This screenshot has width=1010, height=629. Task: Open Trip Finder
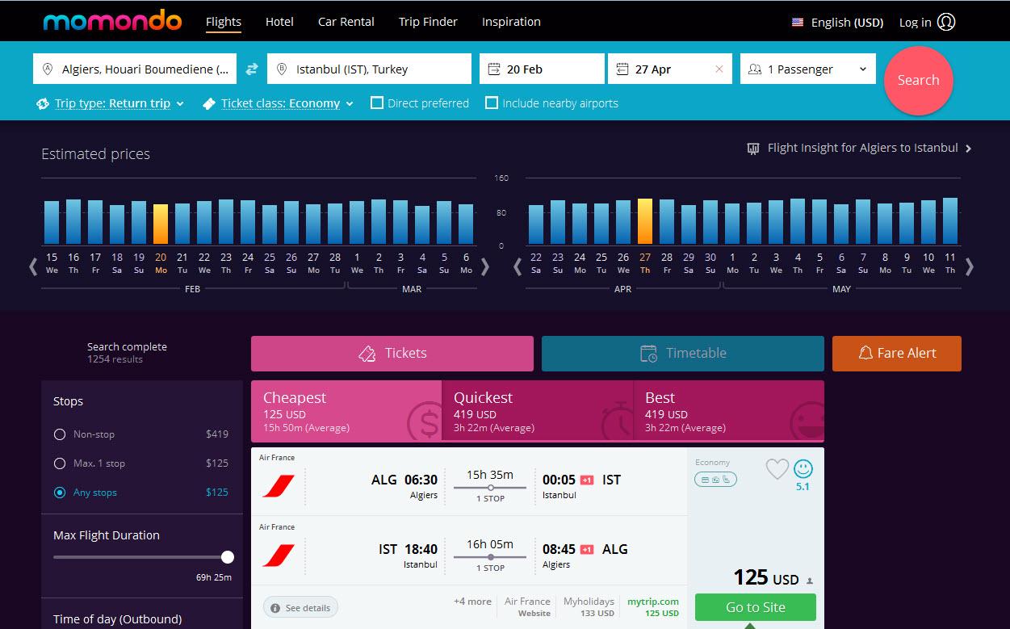(x=428, y=22)
